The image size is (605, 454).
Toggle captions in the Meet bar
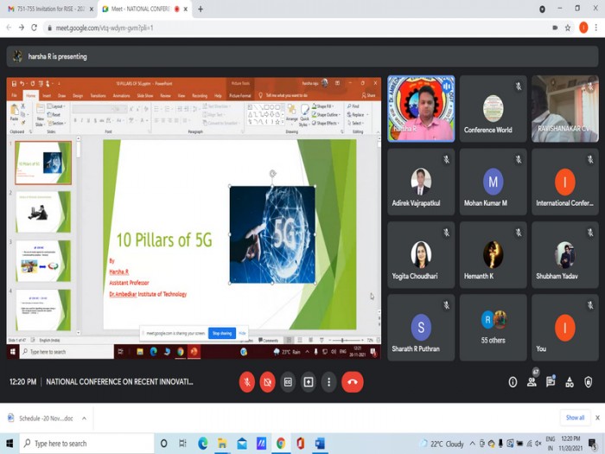[288, 381]
